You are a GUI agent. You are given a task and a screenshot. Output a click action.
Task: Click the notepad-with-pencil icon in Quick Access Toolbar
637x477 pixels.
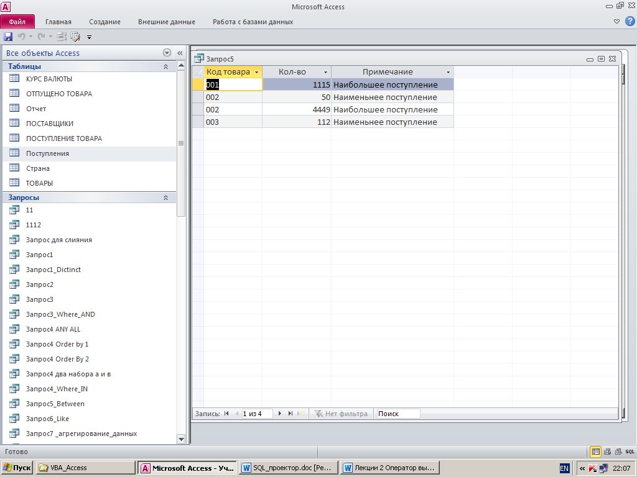pyautogui.click(x=75, y=37)
